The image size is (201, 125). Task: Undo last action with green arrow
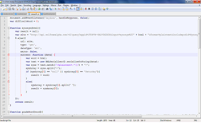tap(39, 9)
